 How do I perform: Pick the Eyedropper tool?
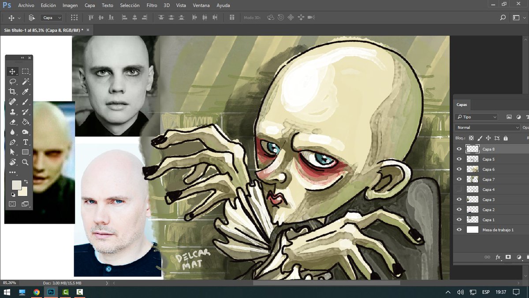coord(26,91)
